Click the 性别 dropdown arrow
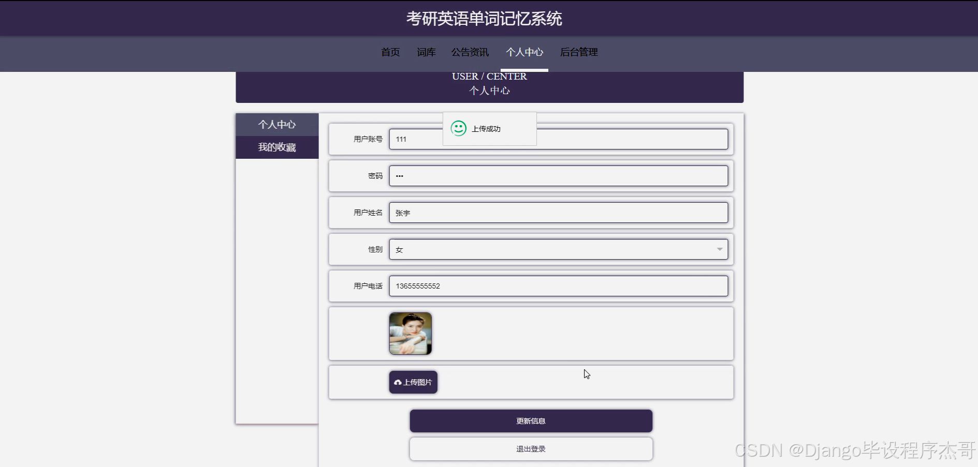Screen dimensions: 978x467 pyautogui.click(x=720, y=249)
